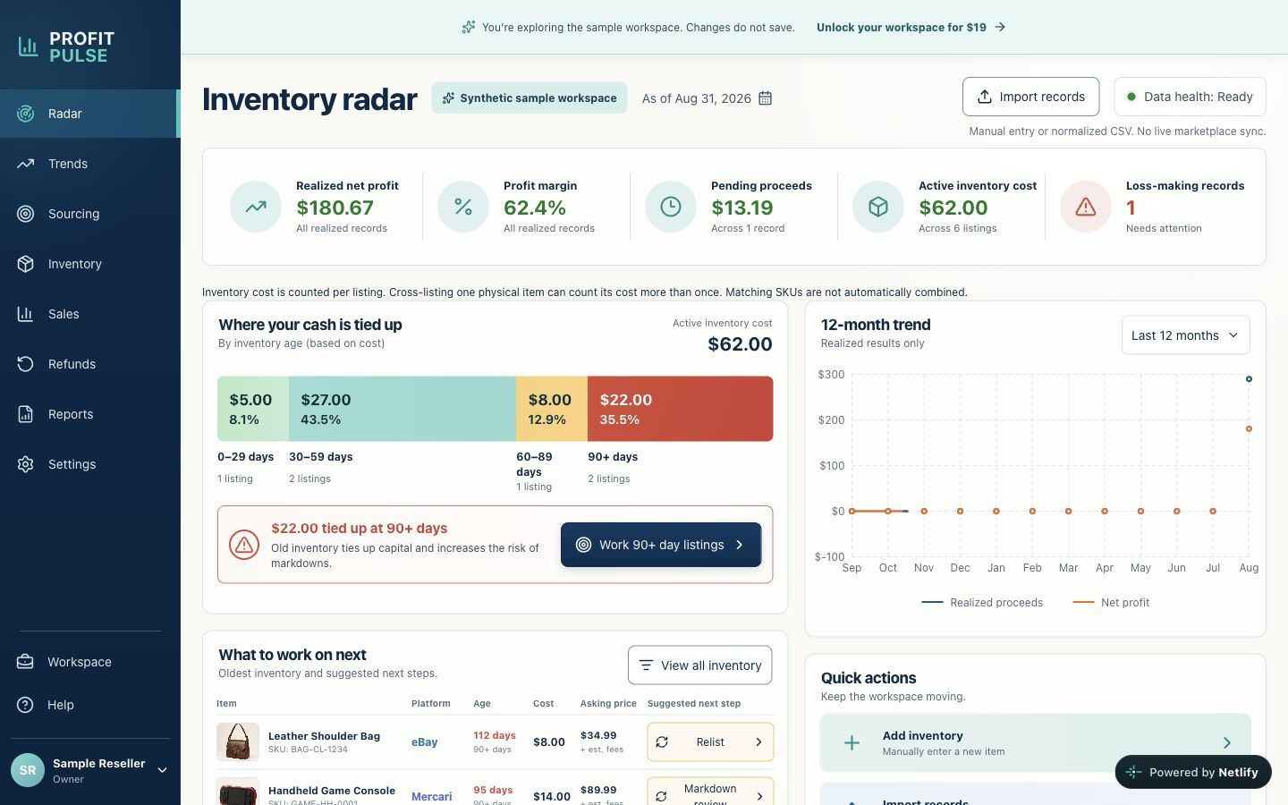Open Reports from the sidebar
Image resolution: width=1288 pixels, height=805 pixels.
click(89, 414)
